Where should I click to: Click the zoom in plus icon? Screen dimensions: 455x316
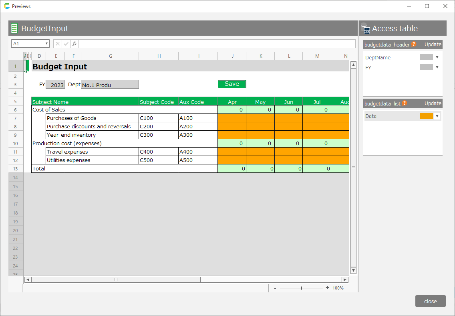pos(327,288)
